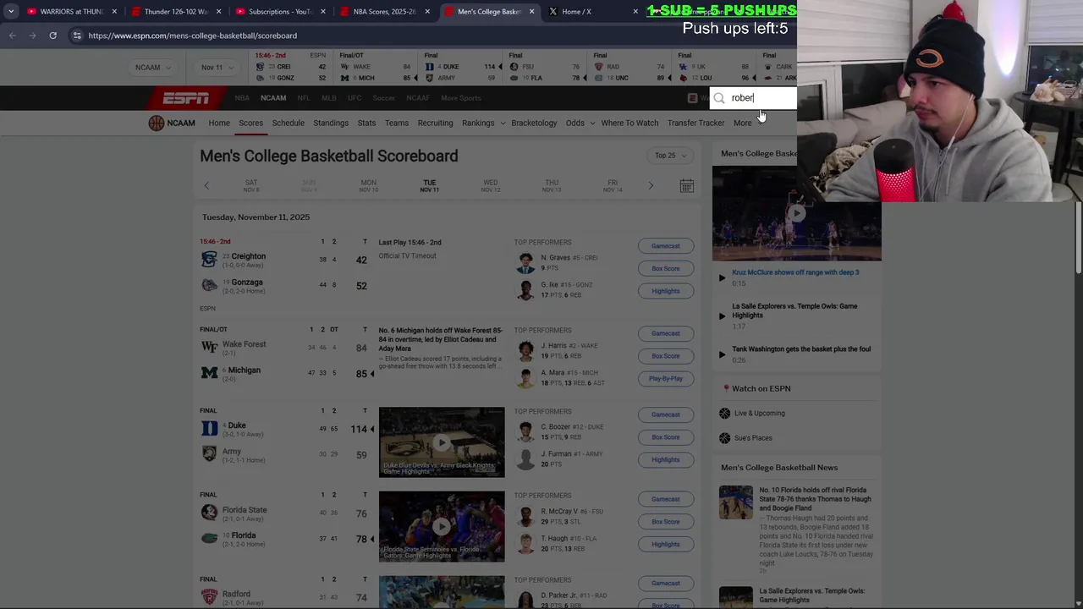Open Sue's Places link
This screenshot has width=1083, height=609.
point(753,438)
